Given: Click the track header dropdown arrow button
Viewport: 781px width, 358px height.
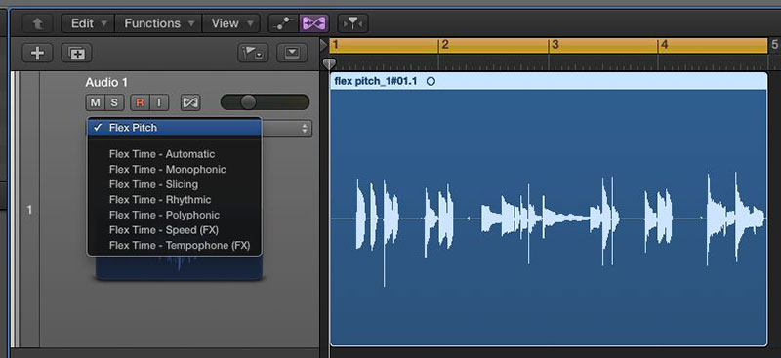Looking at the screenshot, I should tap(292, 53).
